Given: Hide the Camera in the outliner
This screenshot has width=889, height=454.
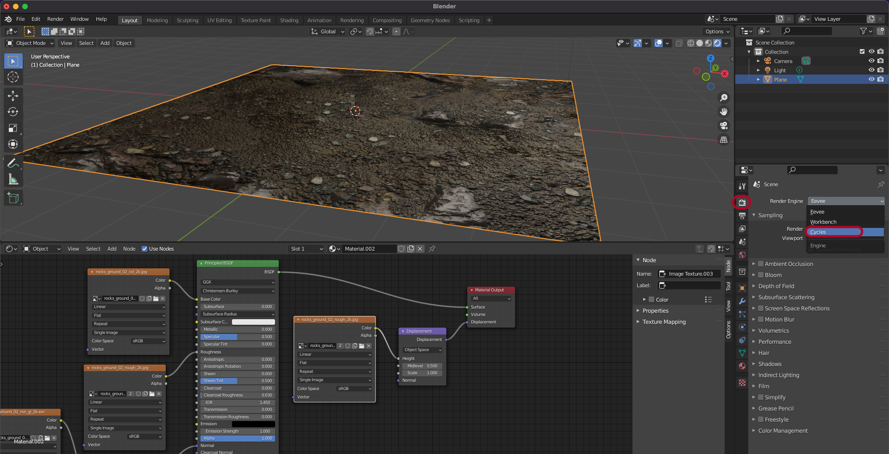Looking at the screenshot, I should [x=871, y=61].
